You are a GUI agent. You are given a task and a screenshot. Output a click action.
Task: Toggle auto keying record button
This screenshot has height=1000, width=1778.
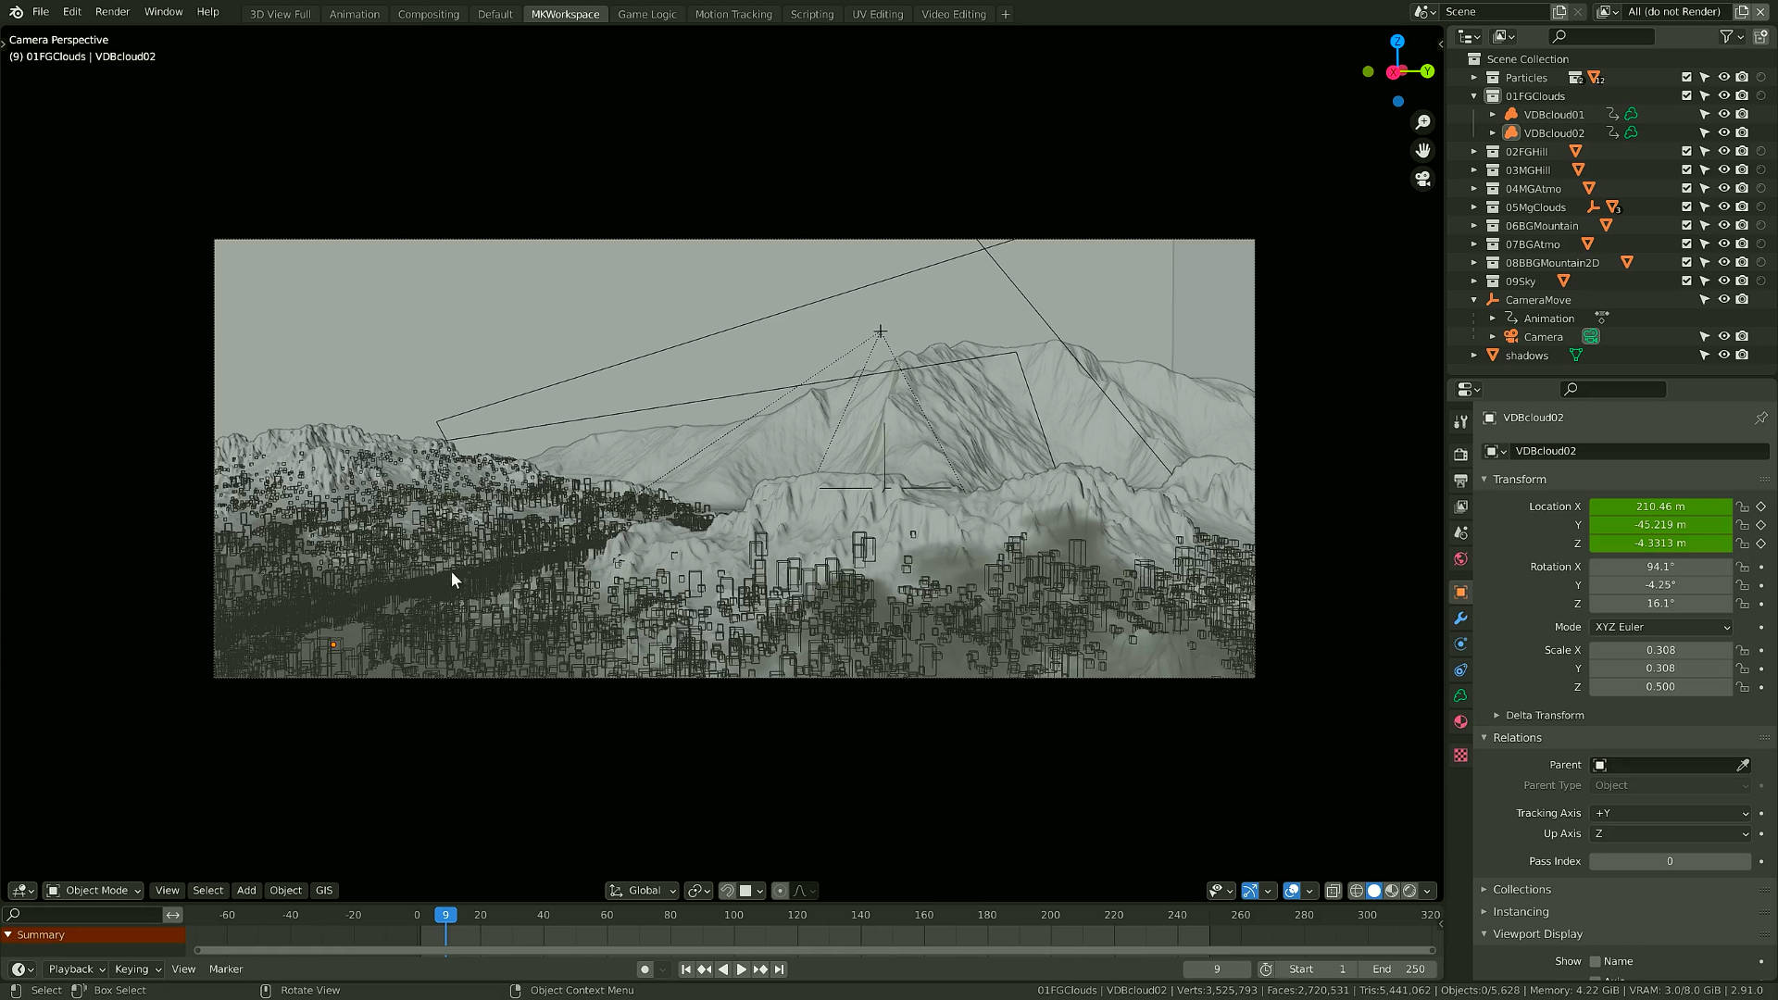click(645, 969)
